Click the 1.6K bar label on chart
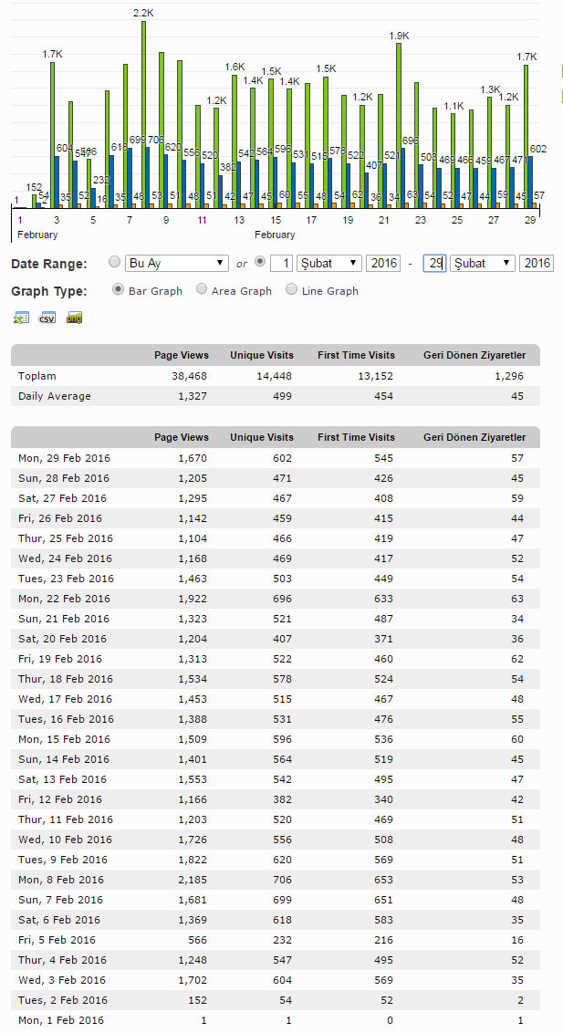563x1033 pixels. (x=235, y=68)
